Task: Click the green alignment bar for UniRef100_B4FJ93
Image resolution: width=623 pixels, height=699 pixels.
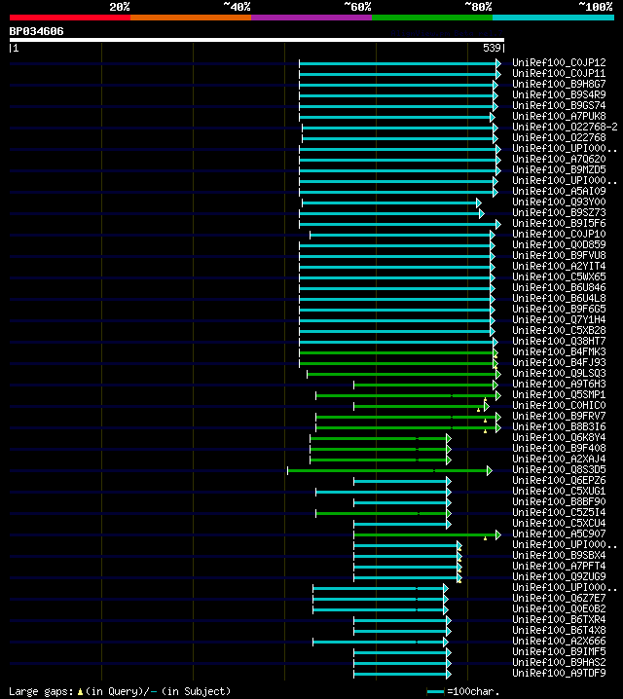Action: pos(398,363)
